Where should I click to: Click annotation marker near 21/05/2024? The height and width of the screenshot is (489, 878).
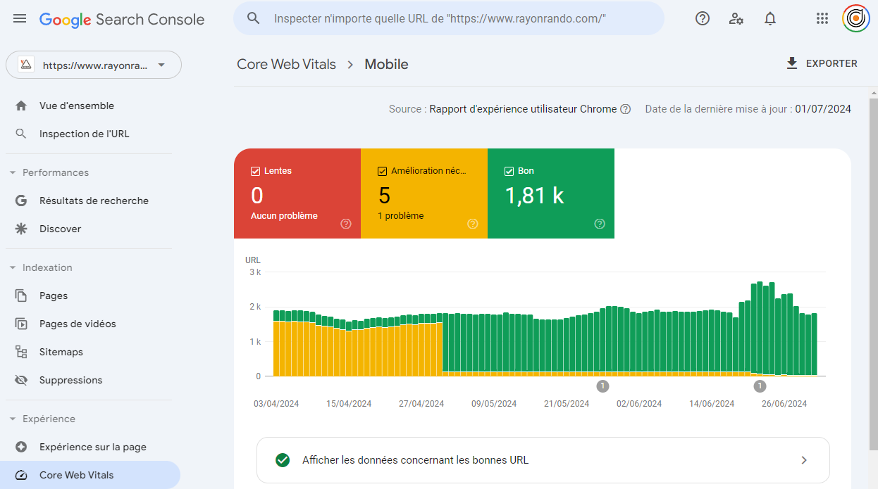click(x=602, y=386)
